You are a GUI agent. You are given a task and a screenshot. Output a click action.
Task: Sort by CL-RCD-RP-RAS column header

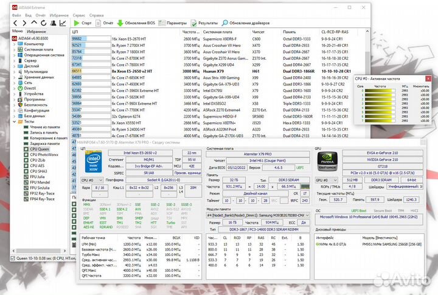tap(335, 32)
